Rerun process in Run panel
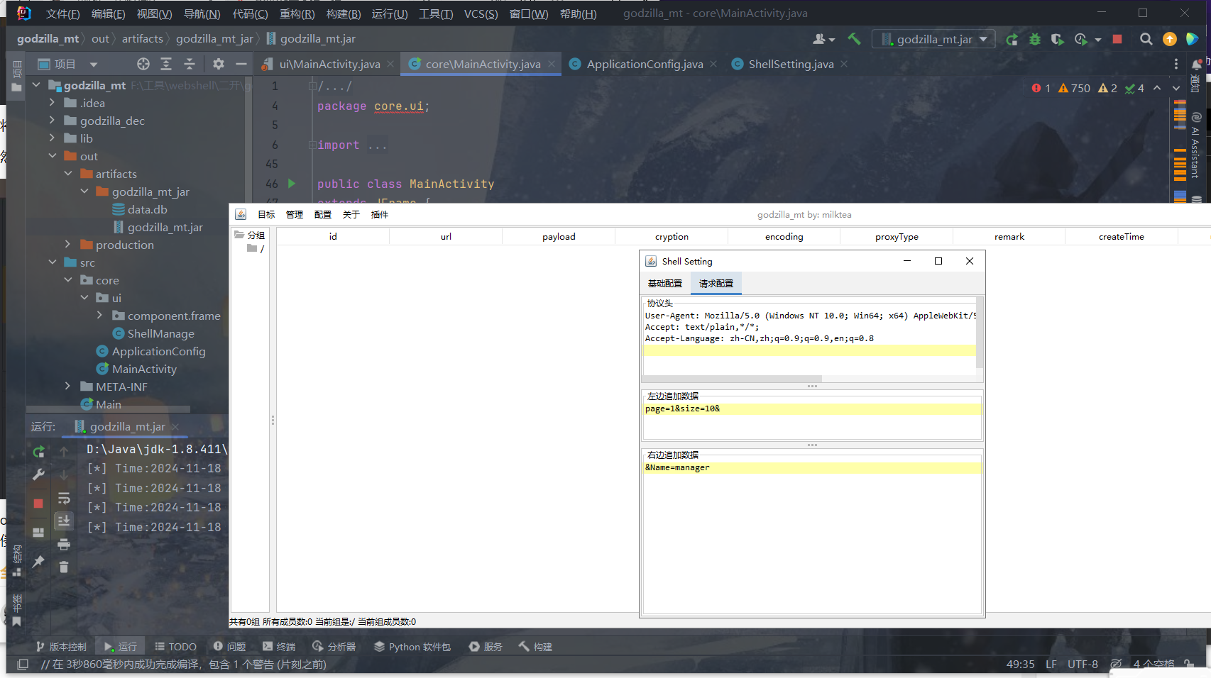The image size is (1211, 678). pos(39,452)
